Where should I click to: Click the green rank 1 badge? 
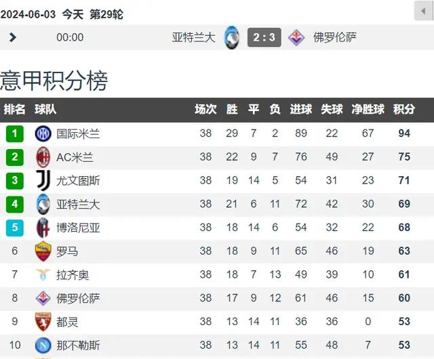click(15, 133)
